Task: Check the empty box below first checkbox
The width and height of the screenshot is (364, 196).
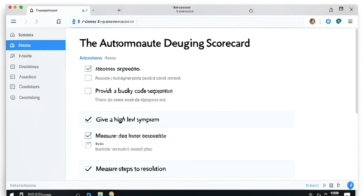Action: click(88, 77)
